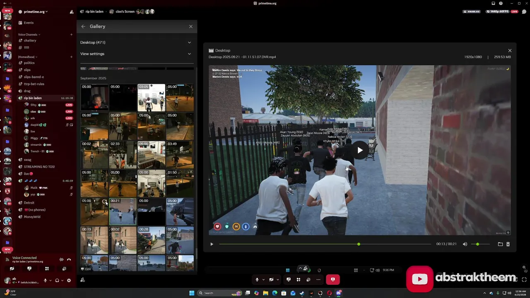This screenshot has height=298, width=530.
Task: Delete the recording with the trash icon
Action: click(x=508, y=244)
